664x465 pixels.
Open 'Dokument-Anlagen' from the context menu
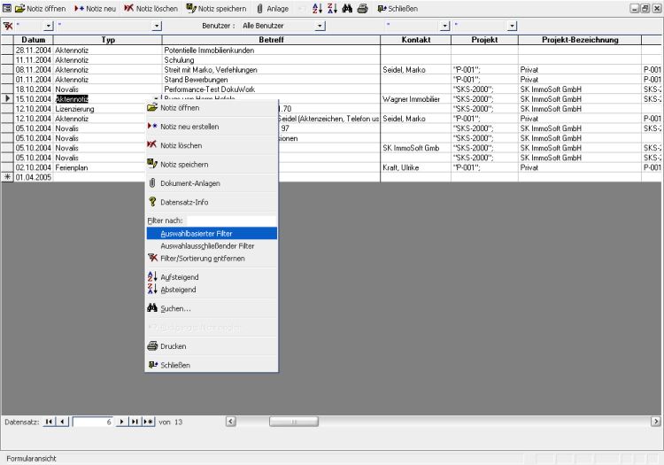pos(189,183)
